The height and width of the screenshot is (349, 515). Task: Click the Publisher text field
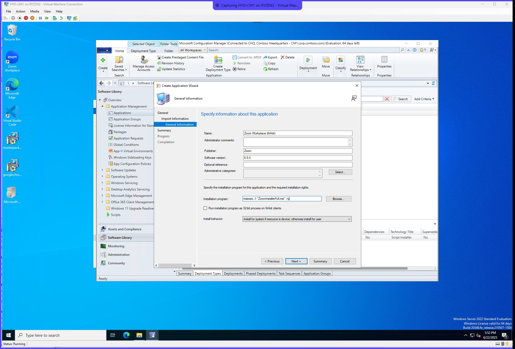tap(297, 151)
